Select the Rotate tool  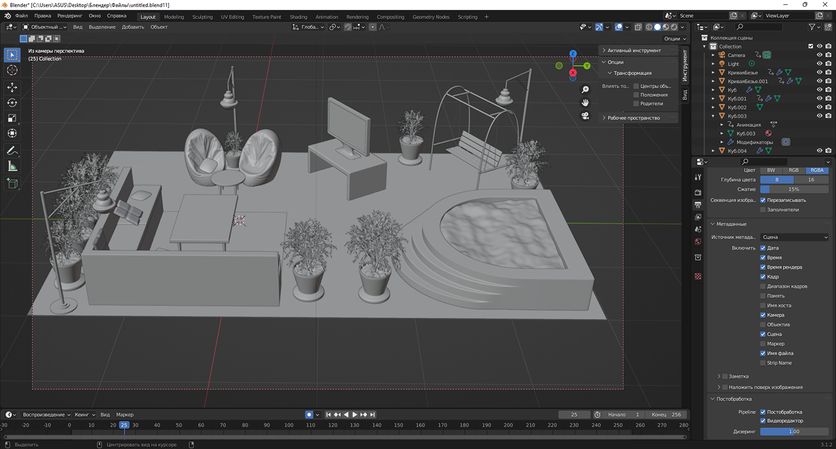[x=12, y=103]
